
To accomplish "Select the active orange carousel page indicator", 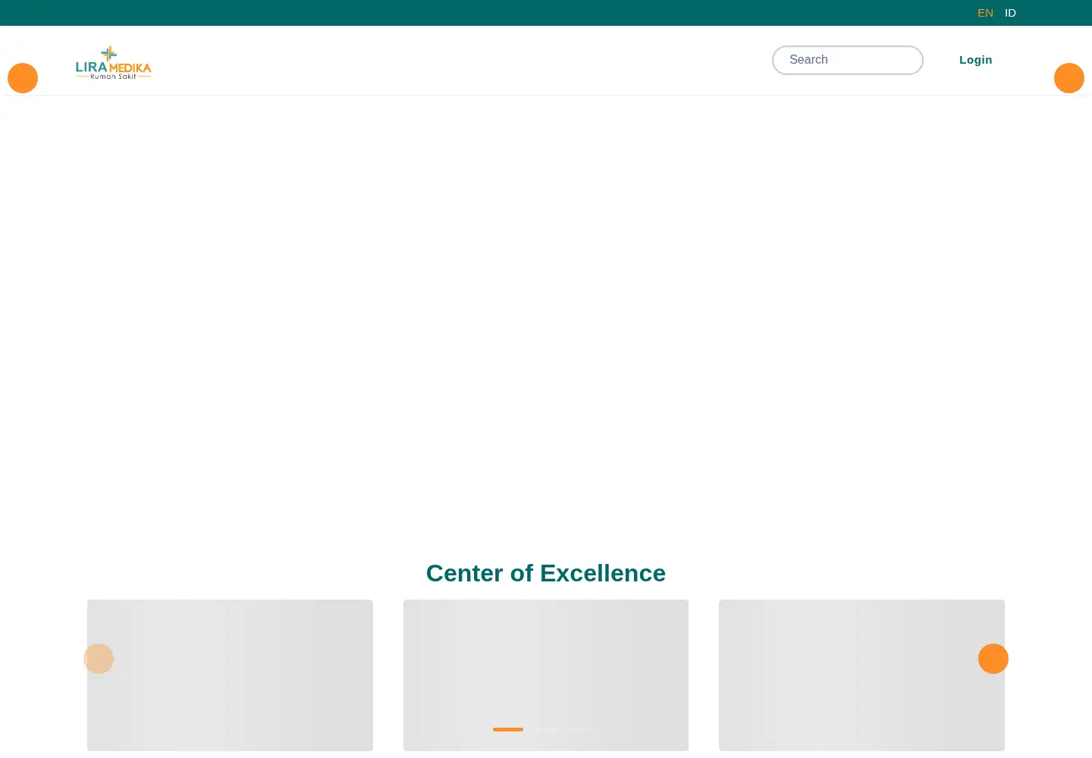I will [508, 729].
